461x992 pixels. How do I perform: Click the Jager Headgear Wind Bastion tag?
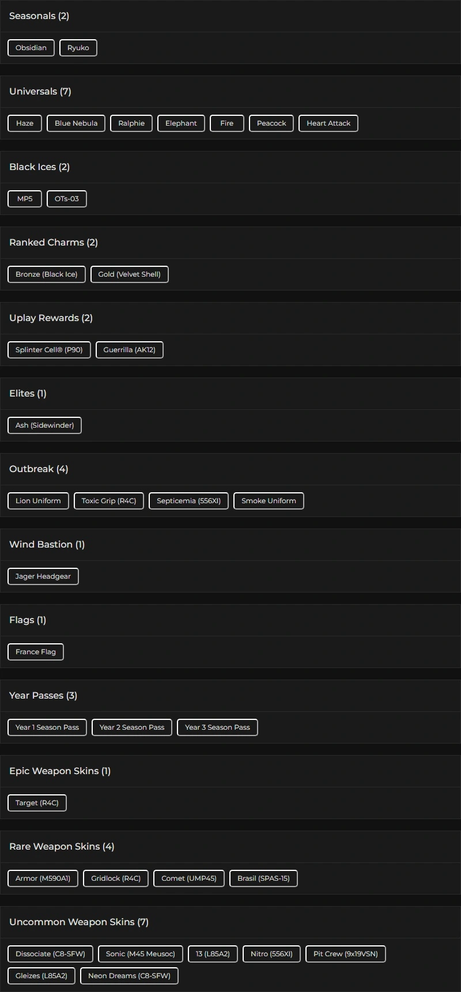pos(43,576)
